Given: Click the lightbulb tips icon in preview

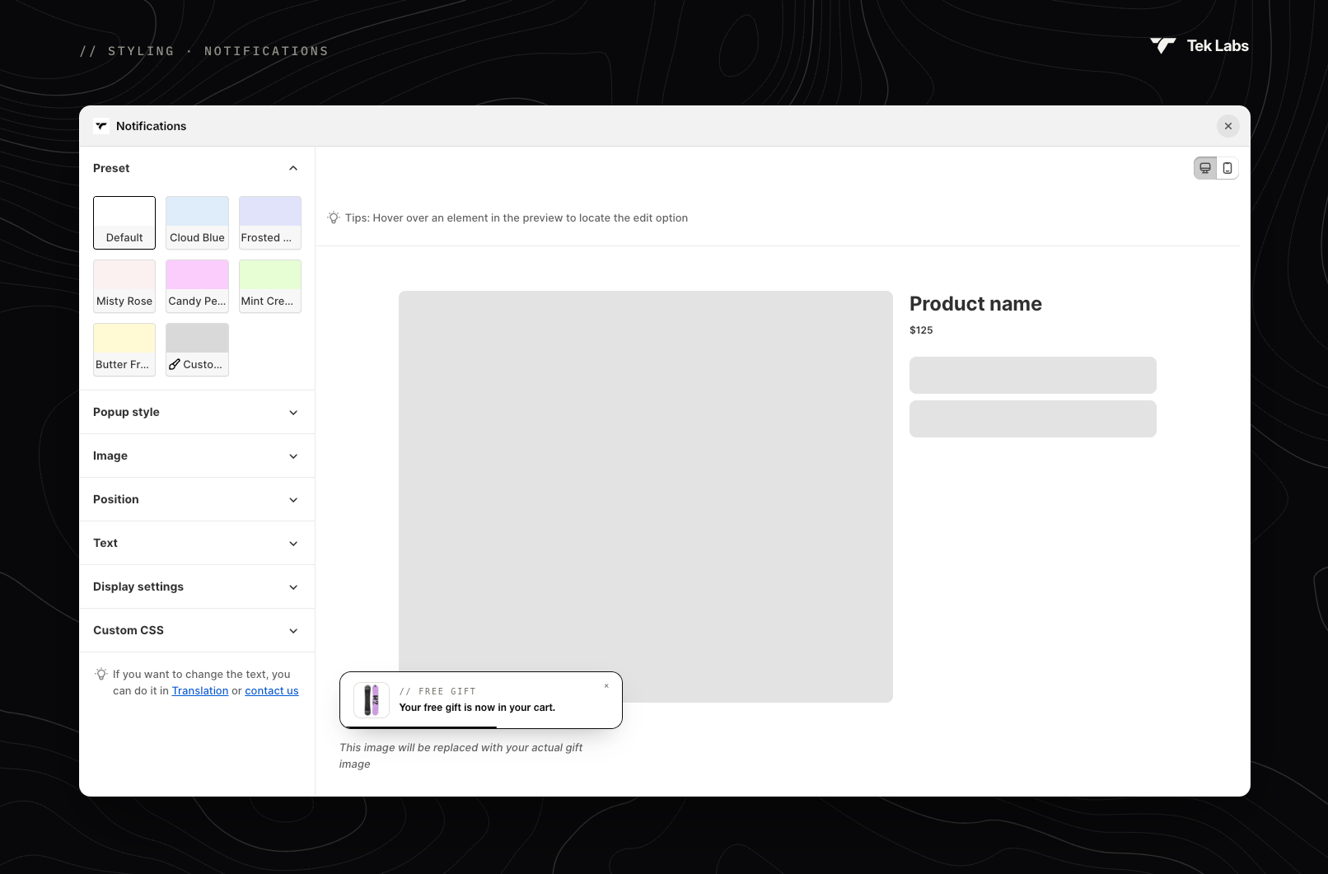Looking at the screenshot, I should click(334, 217).
